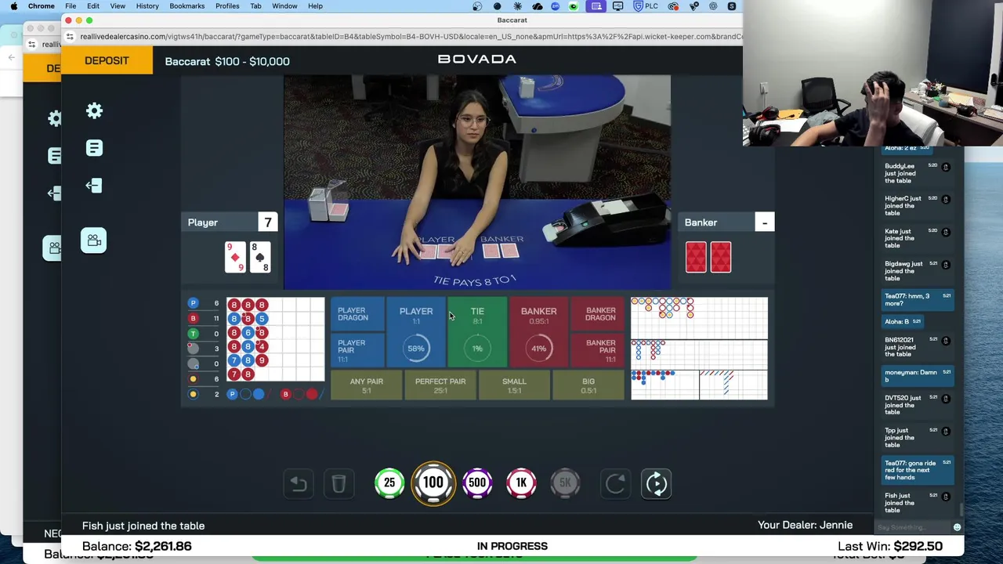This screenshot has width=1003, height=564.
Task: Click the green T tie counter icon
Action: [193, 334]
